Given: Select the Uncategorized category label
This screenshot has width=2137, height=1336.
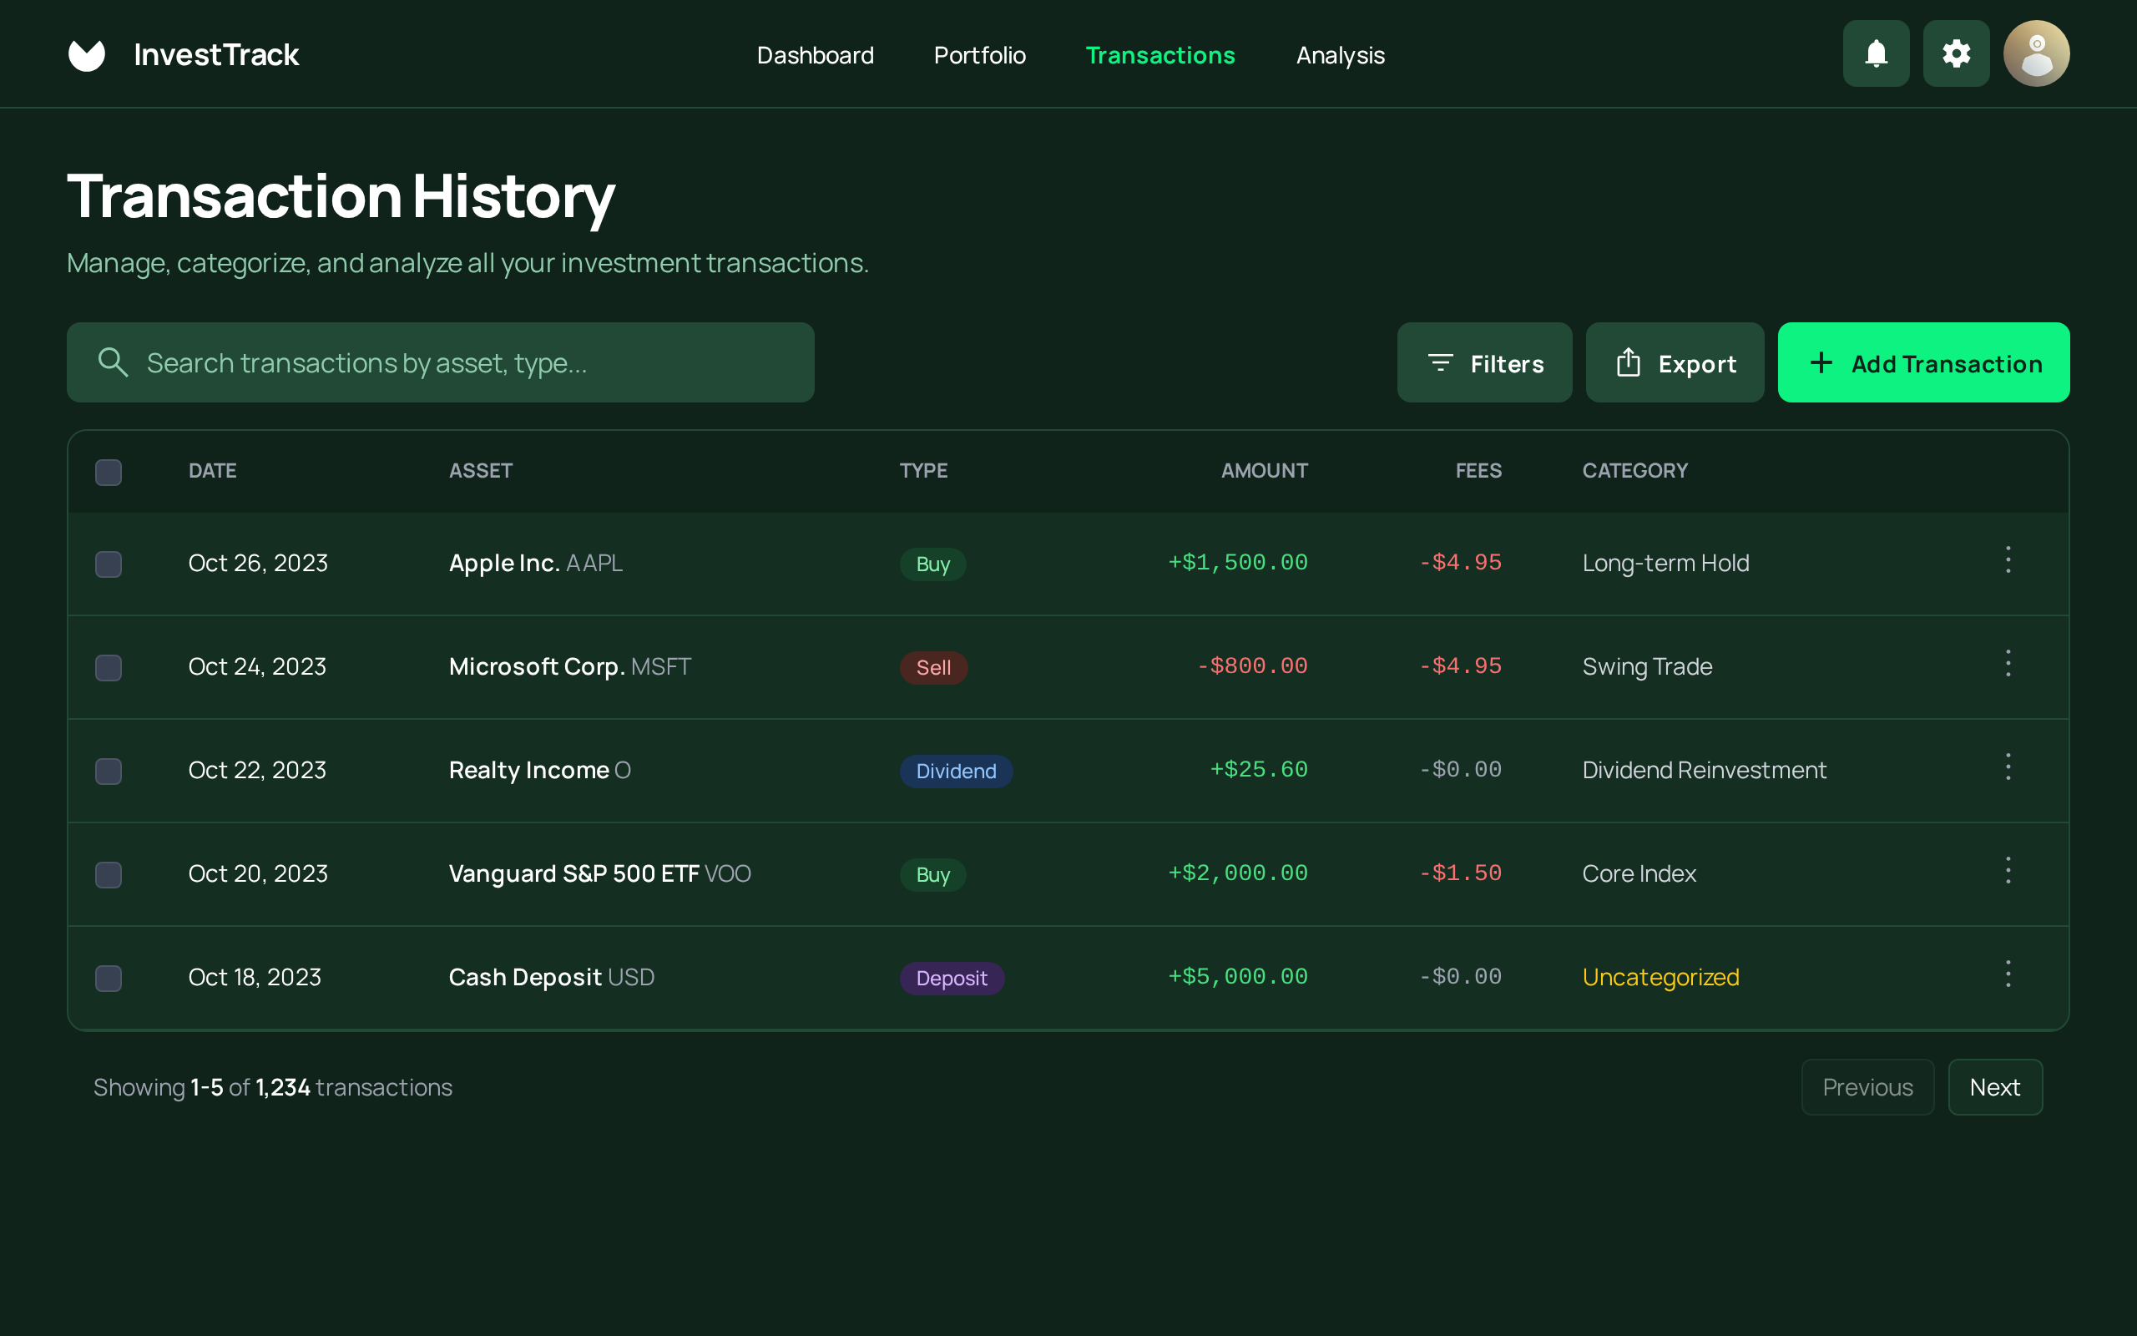Looking at the screenshot, I should [x=1660, y=976].
